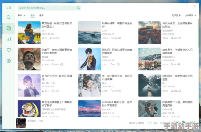The width and height of the screenshot is (201, 132).
Task: Click title '诗和远方!我把思绪写在民谣里'
Action: coord(177,78)
